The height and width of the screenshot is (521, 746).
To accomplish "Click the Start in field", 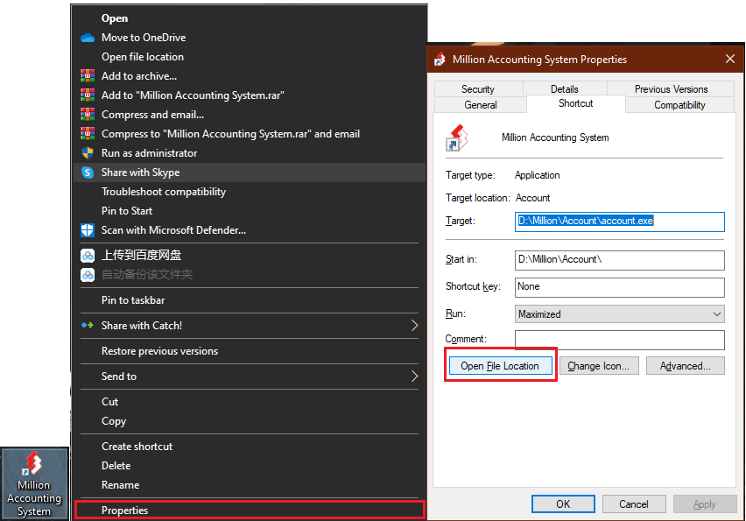I will click(619, 260).
